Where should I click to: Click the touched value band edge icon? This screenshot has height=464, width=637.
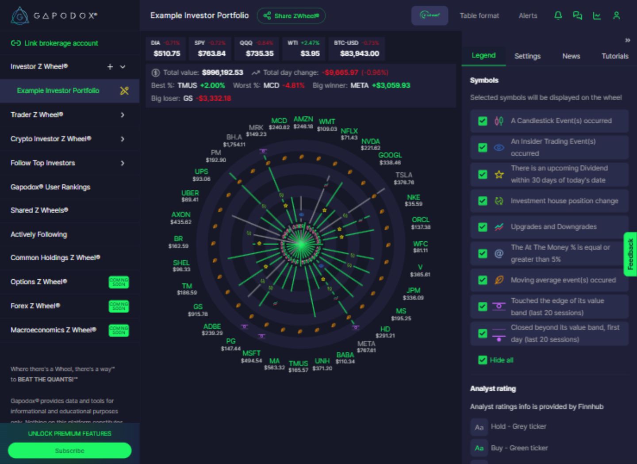coord(499,306)
